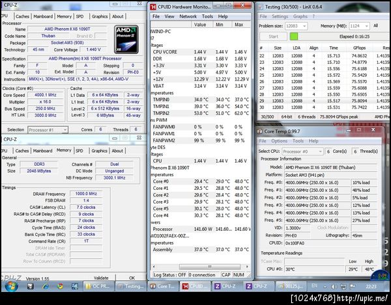Open the network tray icon
391x305 pixels.
click(x=343, y=287)
